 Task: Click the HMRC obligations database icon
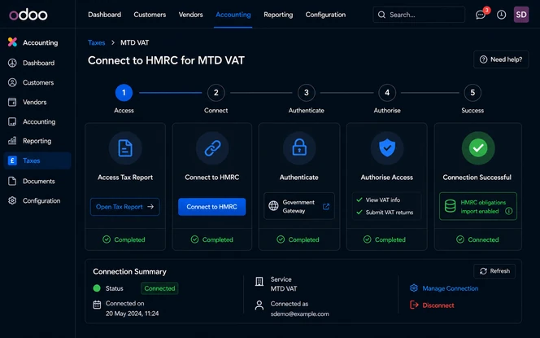(x=450, y=206)
